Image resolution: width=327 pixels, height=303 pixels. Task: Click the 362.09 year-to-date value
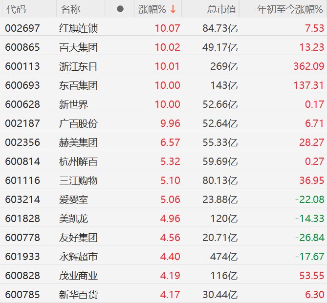tap(309, 66)
